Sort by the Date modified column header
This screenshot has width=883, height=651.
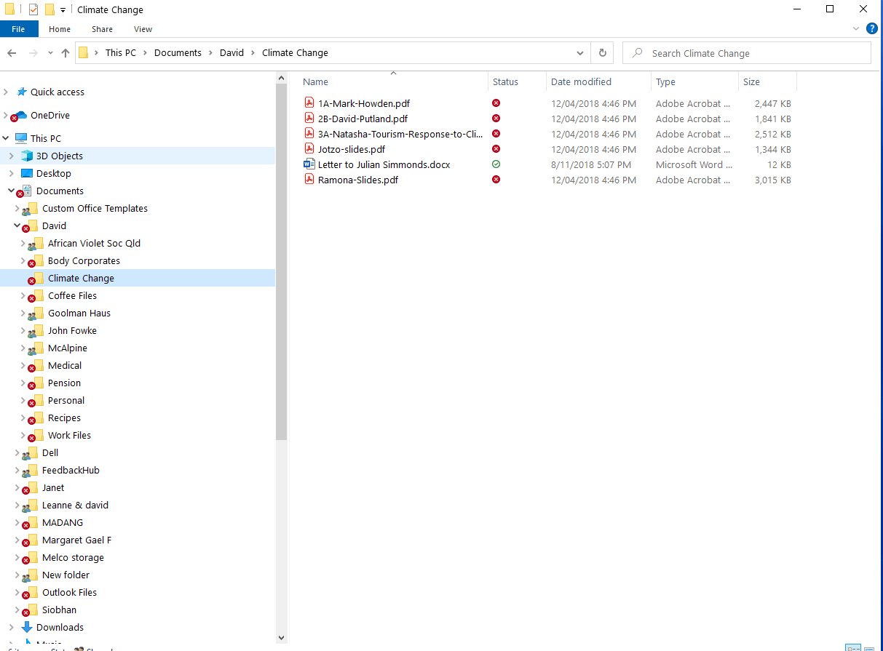(x=581, y=82)
